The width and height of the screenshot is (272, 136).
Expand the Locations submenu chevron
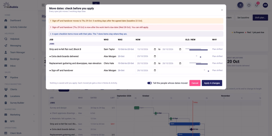(34, 96)
